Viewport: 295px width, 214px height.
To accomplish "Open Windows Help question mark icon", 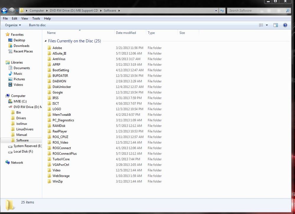I will [285, 25].
